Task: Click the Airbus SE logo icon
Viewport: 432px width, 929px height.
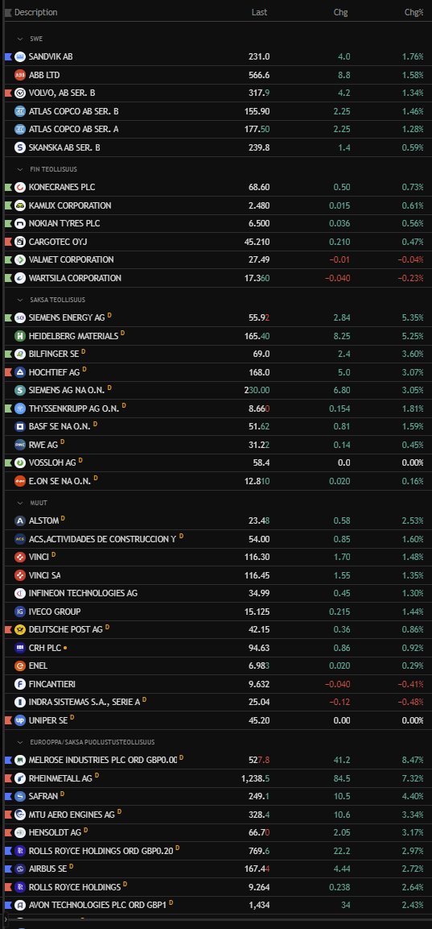Action: pos(19,869)
